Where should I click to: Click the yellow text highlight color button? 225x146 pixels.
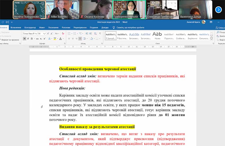(x=55, y=39)
